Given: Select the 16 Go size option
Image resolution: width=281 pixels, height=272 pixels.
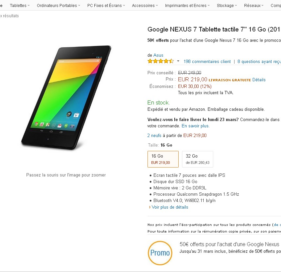Looking at the screenshot, I should [163, 159].
